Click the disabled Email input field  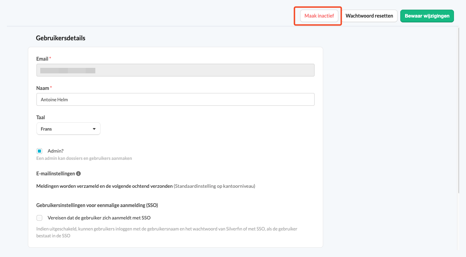pyautogui.click(x=176, y=70)
